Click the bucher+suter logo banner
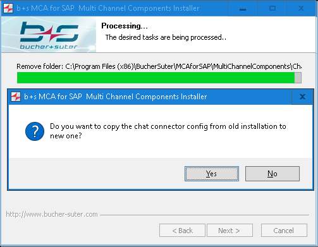318x247 pixels. pyautogui.click(x=49, y=35)
